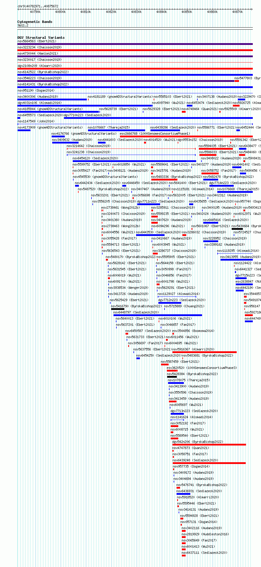The width and height of the screenshot is (261, 567).
Task: Click esv3544856 (Boomsma2014) label
Action: [193, 331]
